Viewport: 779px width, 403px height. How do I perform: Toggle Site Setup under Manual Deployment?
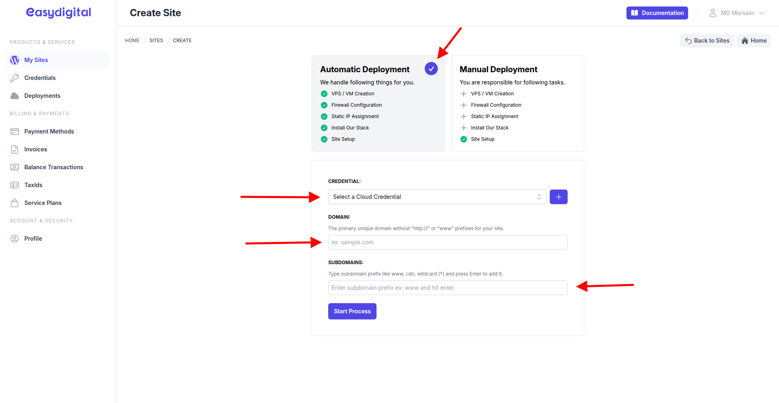(x=463, y=139)
